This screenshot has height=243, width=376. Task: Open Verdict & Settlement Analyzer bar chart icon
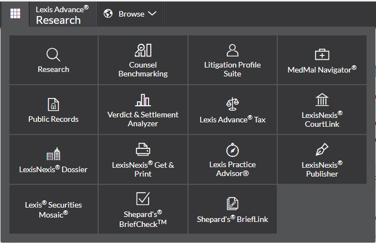pyautogui.click(x=143, y=100)
